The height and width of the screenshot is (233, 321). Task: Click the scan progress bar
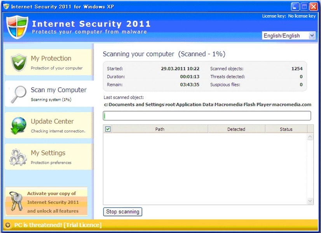tap(207, 116)
